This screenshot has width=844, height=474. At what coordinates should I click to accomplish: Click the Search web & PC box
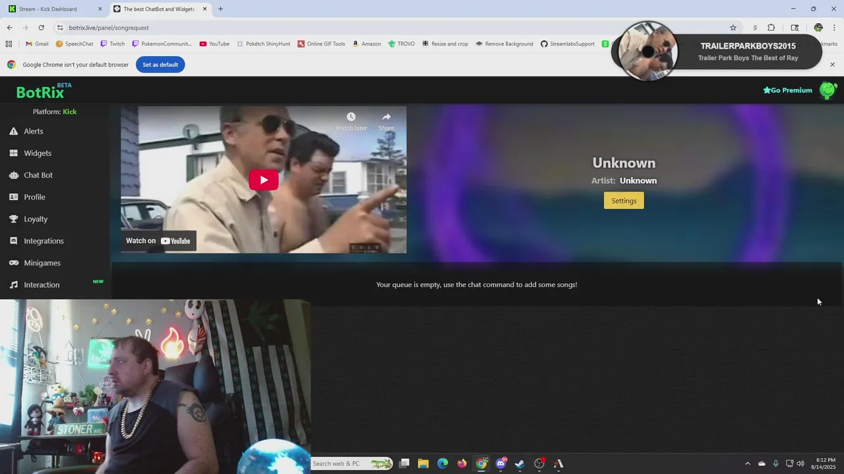[351, 463]
